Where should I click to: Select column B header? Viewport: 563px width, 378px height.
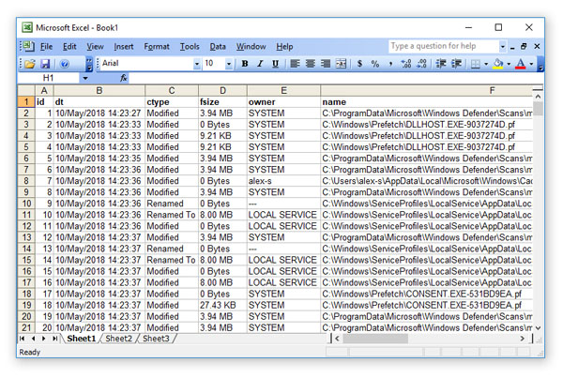click(x=99, y=90)
